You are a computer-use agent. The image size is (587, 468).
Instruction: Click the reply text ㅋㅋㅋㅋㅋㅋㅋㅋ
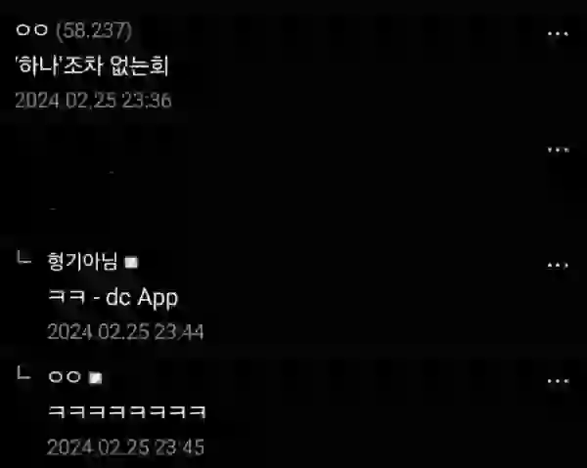coord(127,411)
